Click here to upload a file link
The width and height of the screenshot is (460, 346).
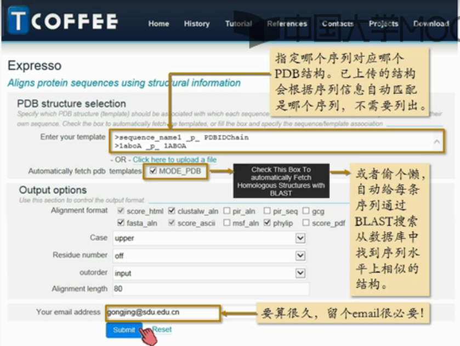pos(174,160)
